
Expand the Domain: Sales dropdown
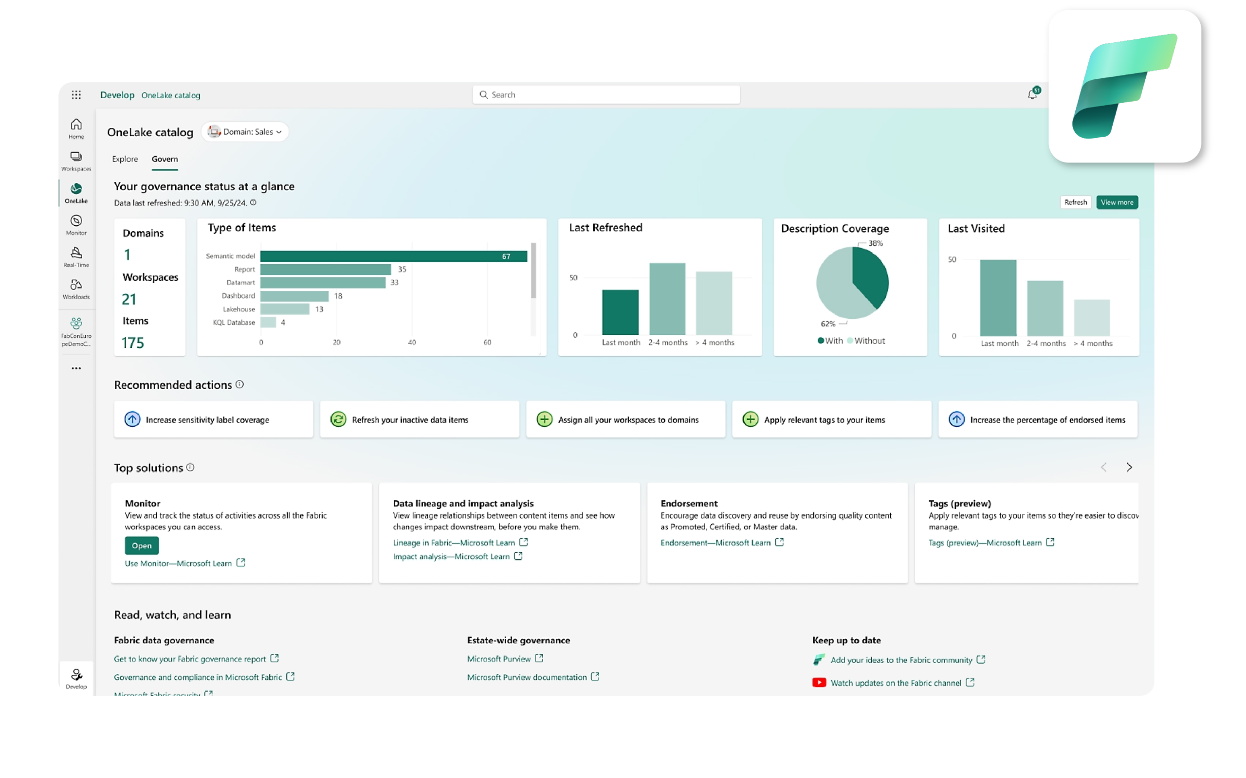coord(245,132)
